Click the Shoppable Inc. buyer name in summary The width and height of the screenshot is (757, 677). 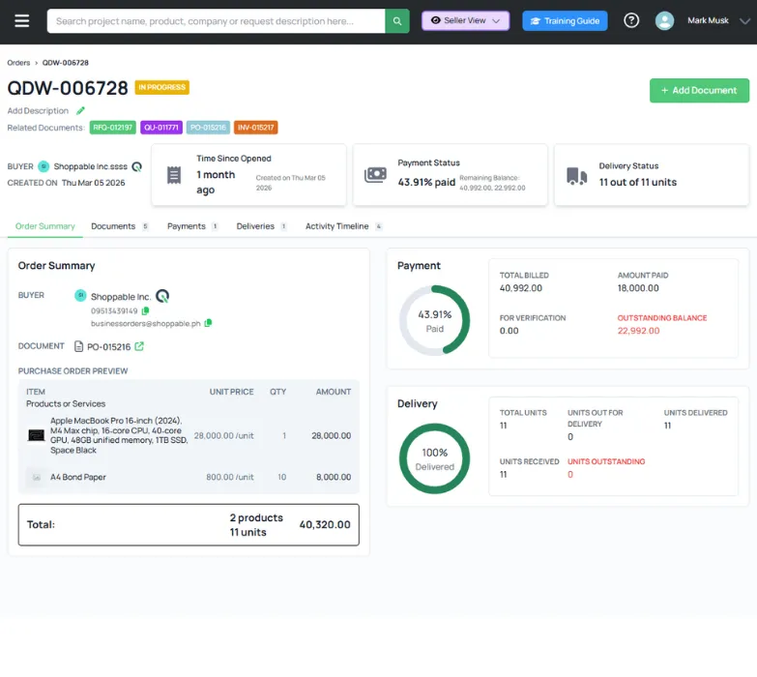coord(121,297)
